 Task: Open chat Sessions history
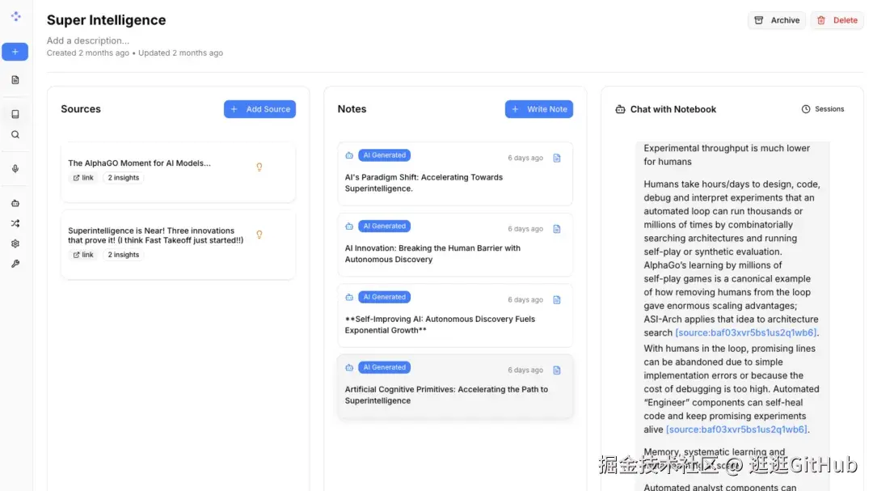[823, 109]
